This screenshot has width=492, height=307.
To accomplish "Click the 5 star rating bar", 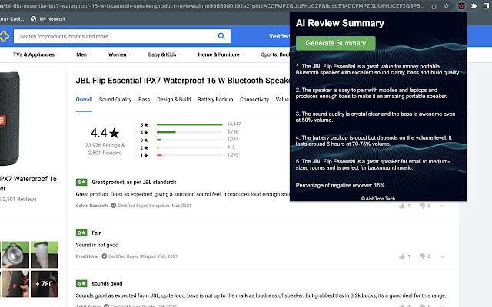I will click(x=190, y=124).
